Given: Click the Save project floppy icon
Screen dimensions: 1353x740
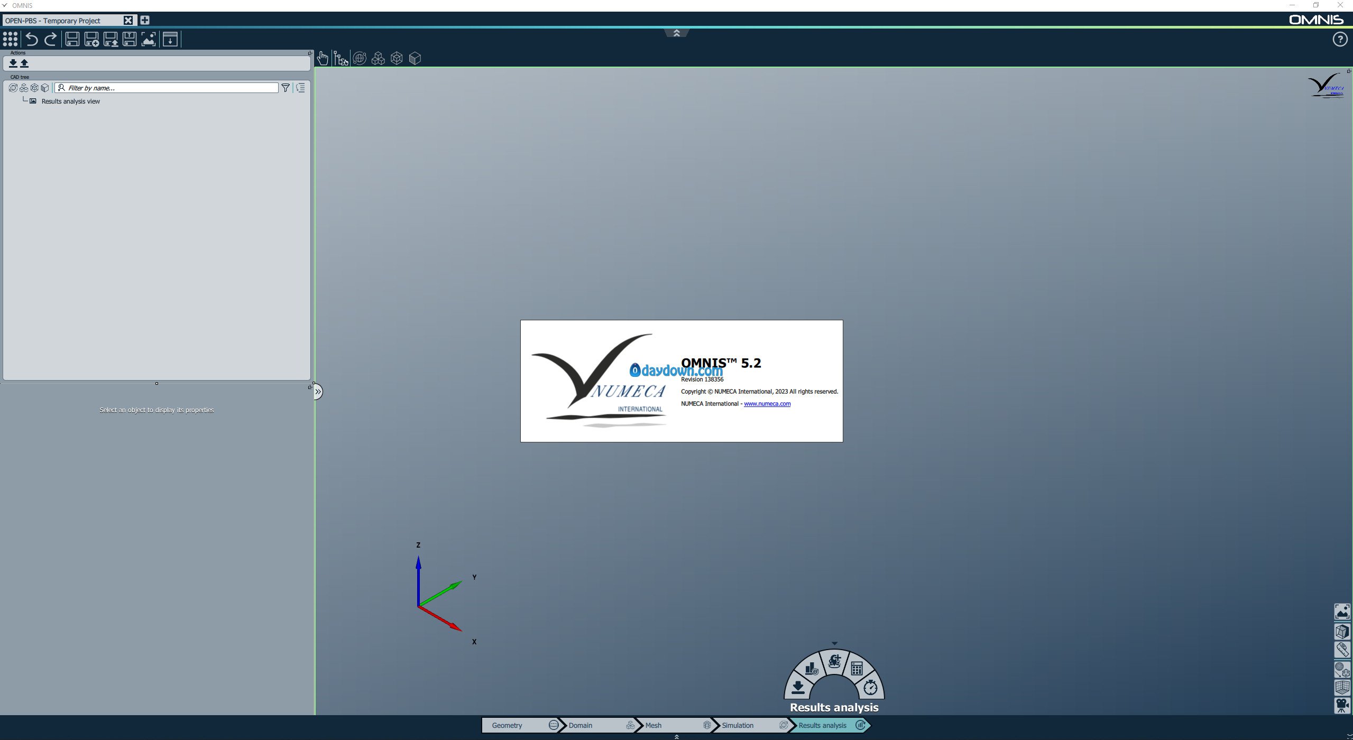Looking at the screenshot, I should pyautogui.click(x=72, y=39).
